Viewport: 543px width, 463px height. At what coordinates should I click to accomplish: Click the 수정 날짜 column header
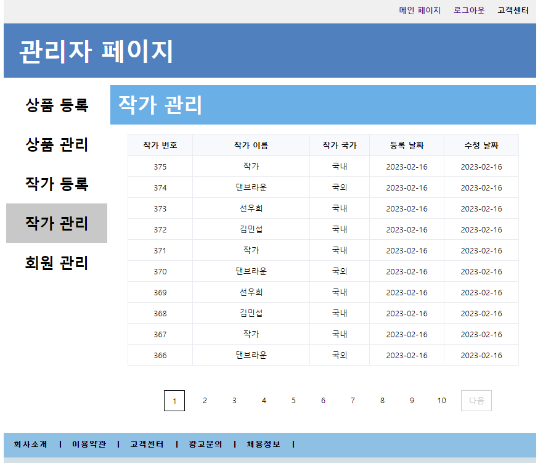coord(481,145)
